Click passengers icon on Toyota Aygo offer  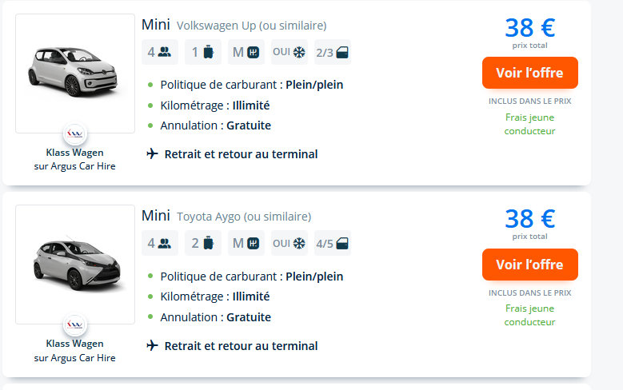(165, 243)
